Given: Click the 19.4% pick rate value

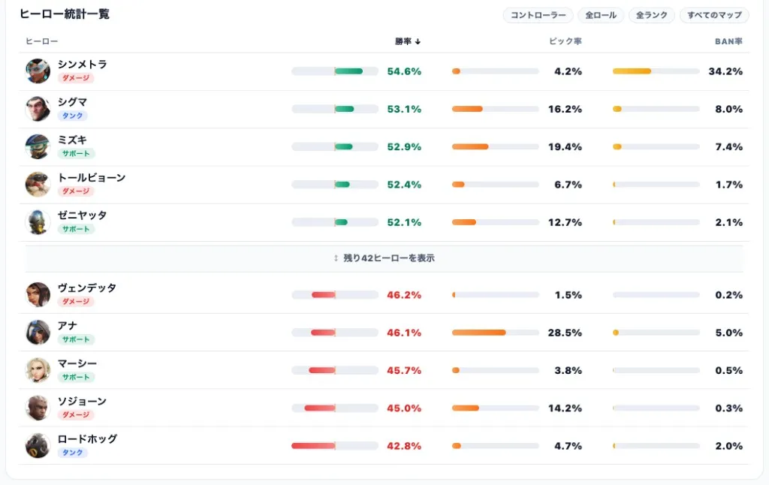Looking at the screenshot, I should (565, 146).
